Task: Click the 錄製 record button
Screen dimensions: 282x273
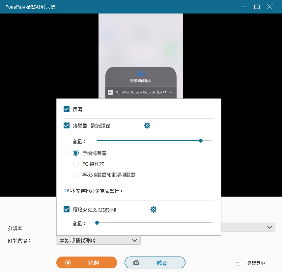Action: click(87, 262)
